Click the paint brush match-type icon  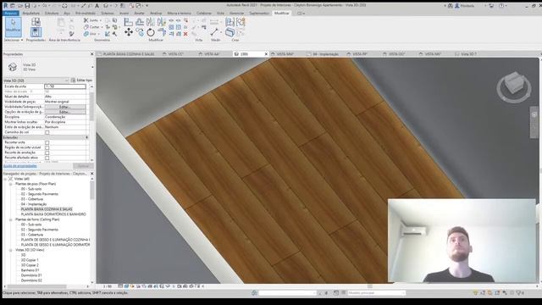click(x=71, y=34)
